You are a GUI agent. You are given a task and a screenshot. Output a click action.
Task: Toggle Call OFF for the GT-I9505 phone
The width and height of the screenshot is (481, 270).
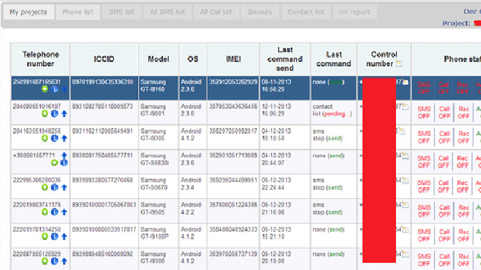(444, 211)
